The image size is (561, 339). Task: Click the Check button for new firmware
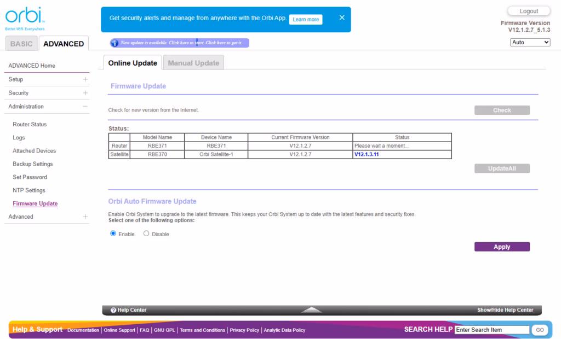pos(501,110)
